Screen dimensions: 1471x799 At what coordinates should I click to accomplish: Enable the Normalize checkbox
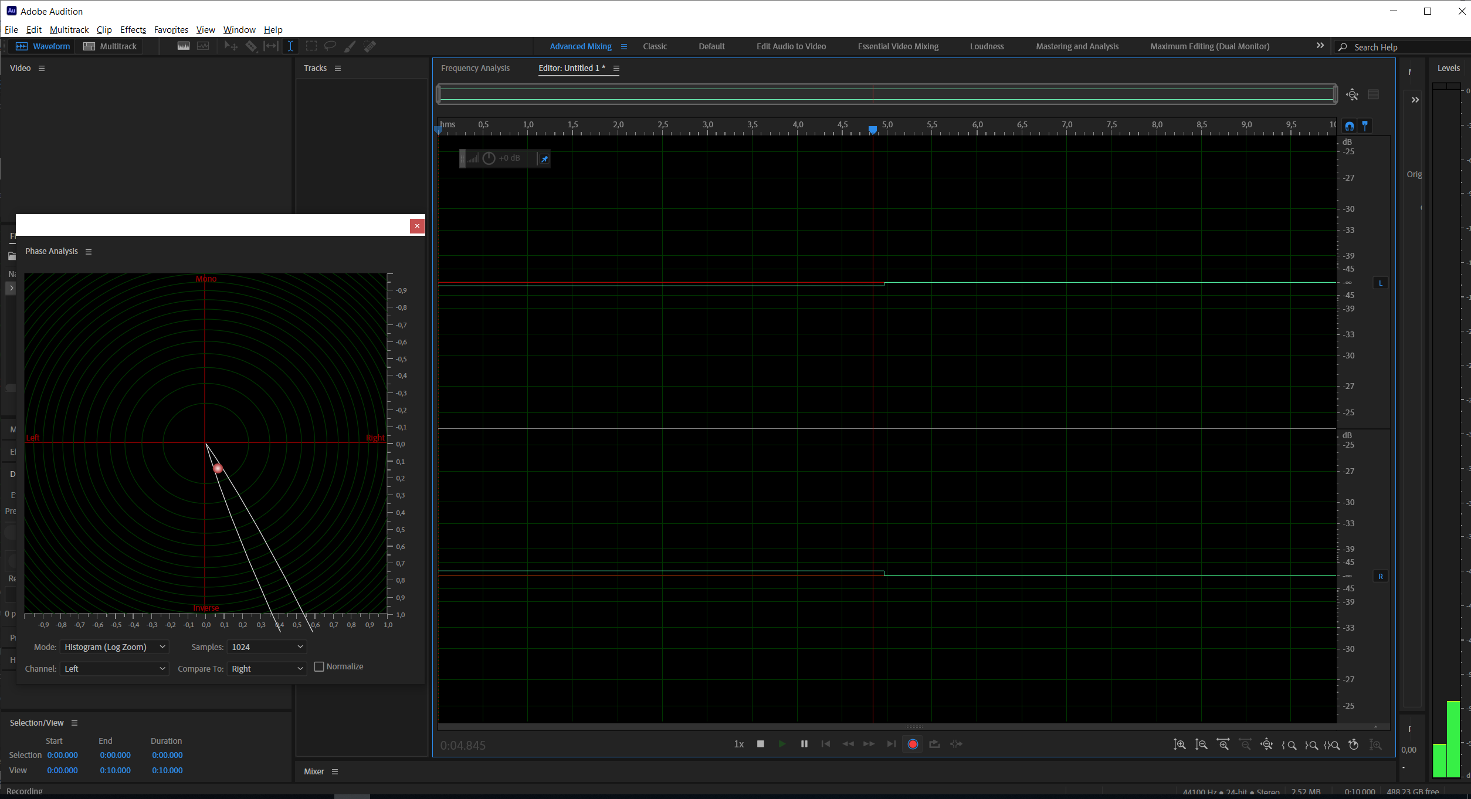[319, 666]
